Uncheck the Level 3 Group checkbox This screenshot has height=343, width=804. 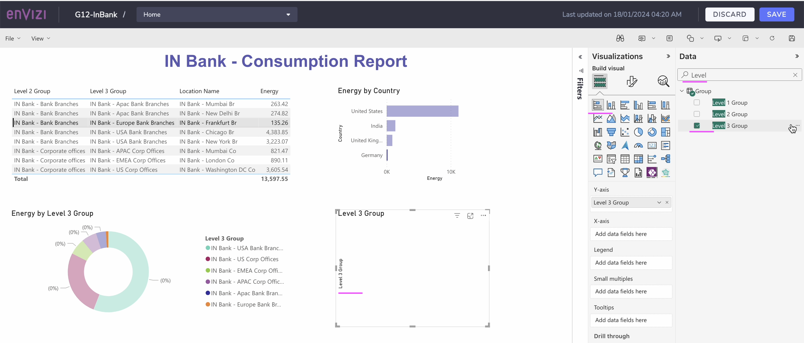point(697,126)
